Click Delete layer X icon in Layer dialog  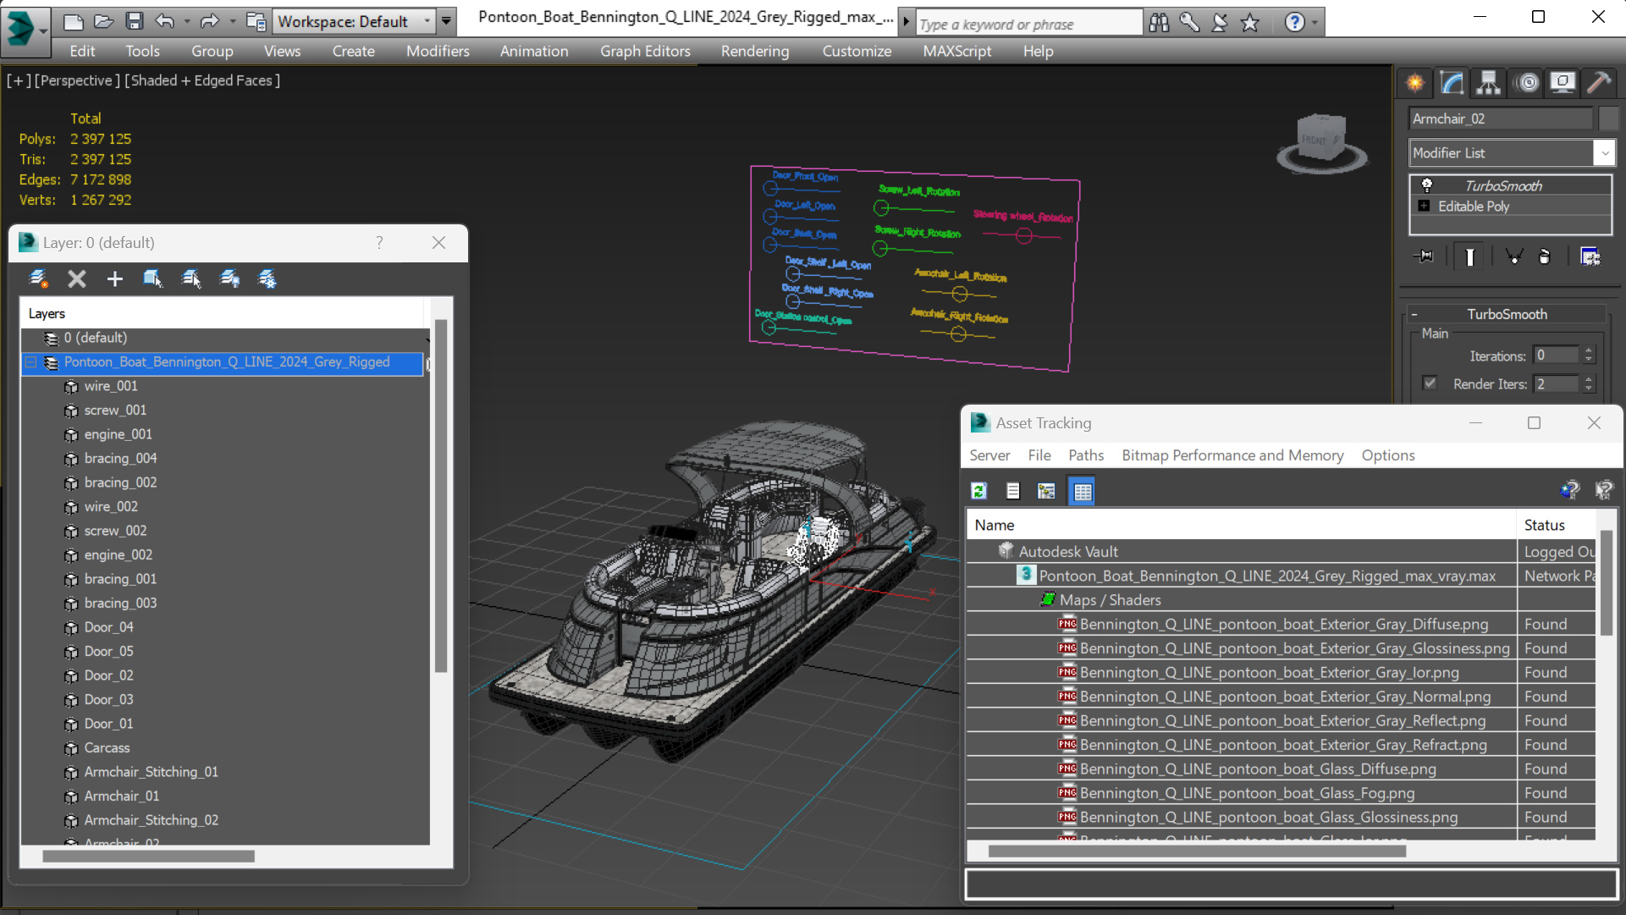coord(77,278)
